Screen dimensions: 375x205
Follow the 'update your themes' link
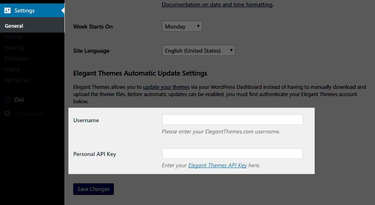[166, 87]
